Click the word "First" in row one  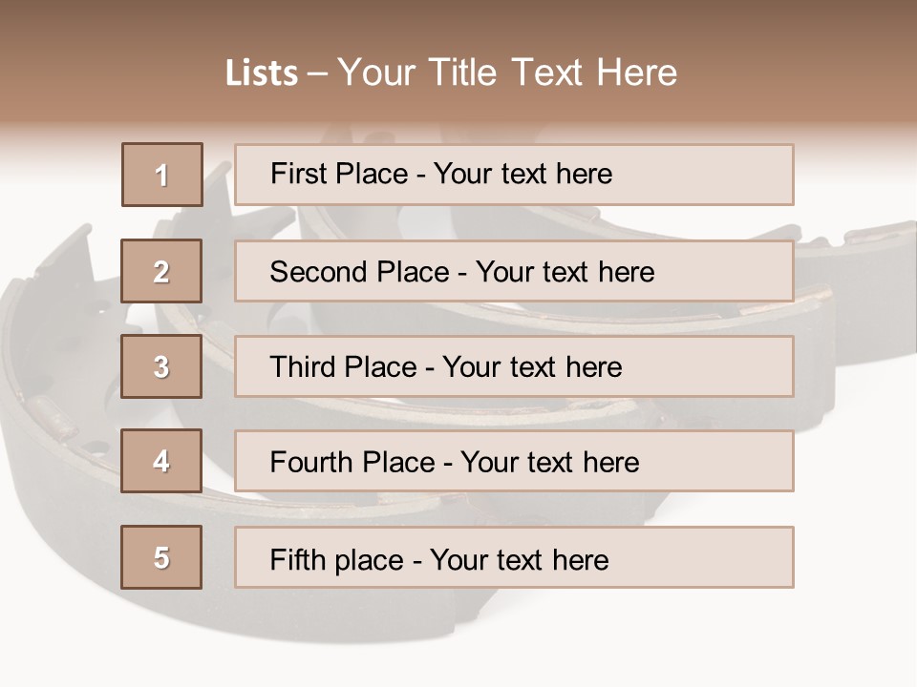296,174
